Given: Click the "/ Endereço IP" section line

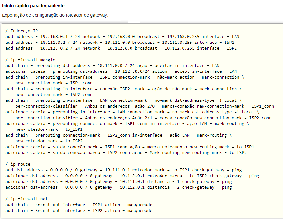Looking at the screenshot, I should point(22,31).
